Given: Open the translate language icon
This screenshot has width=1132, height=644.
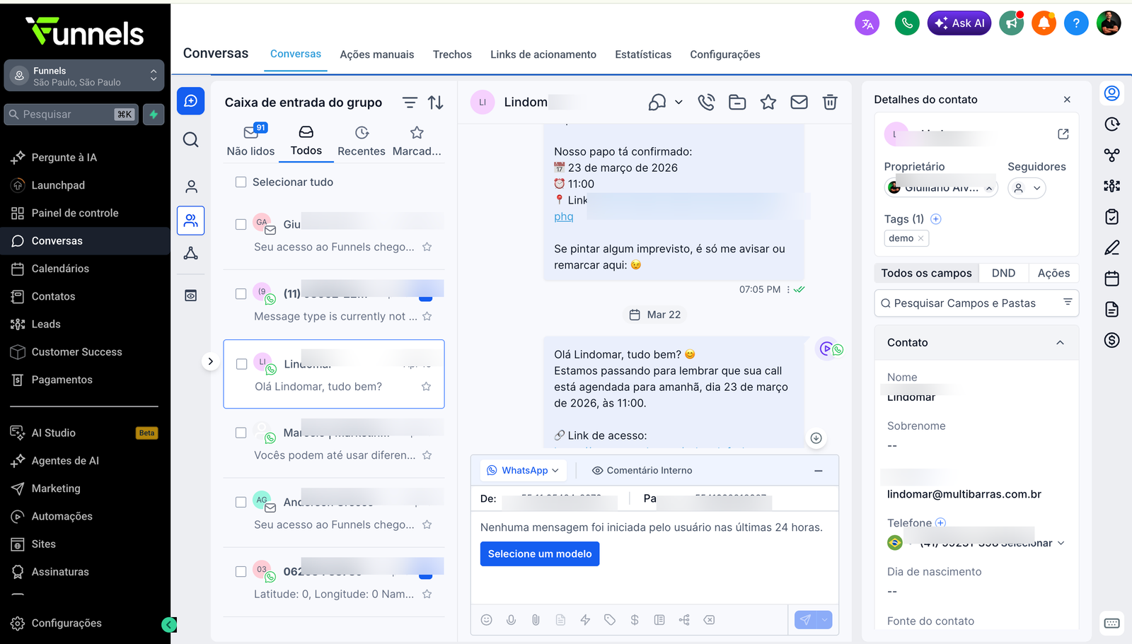Looking at the screenshot, I should click(867, 23).
